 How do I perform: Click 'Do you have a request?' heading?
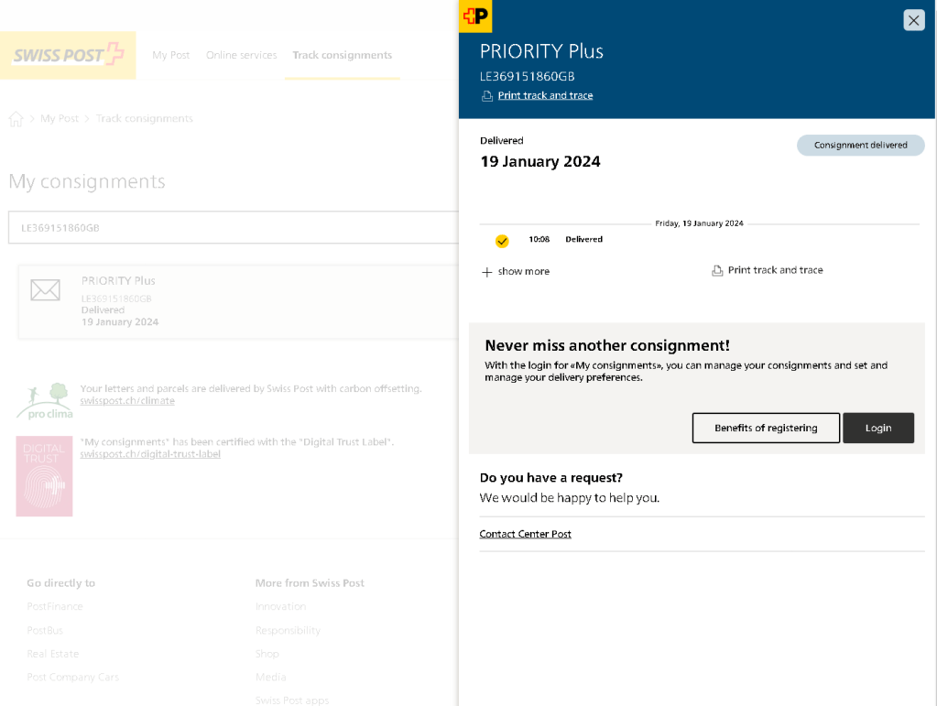[551, 478]
